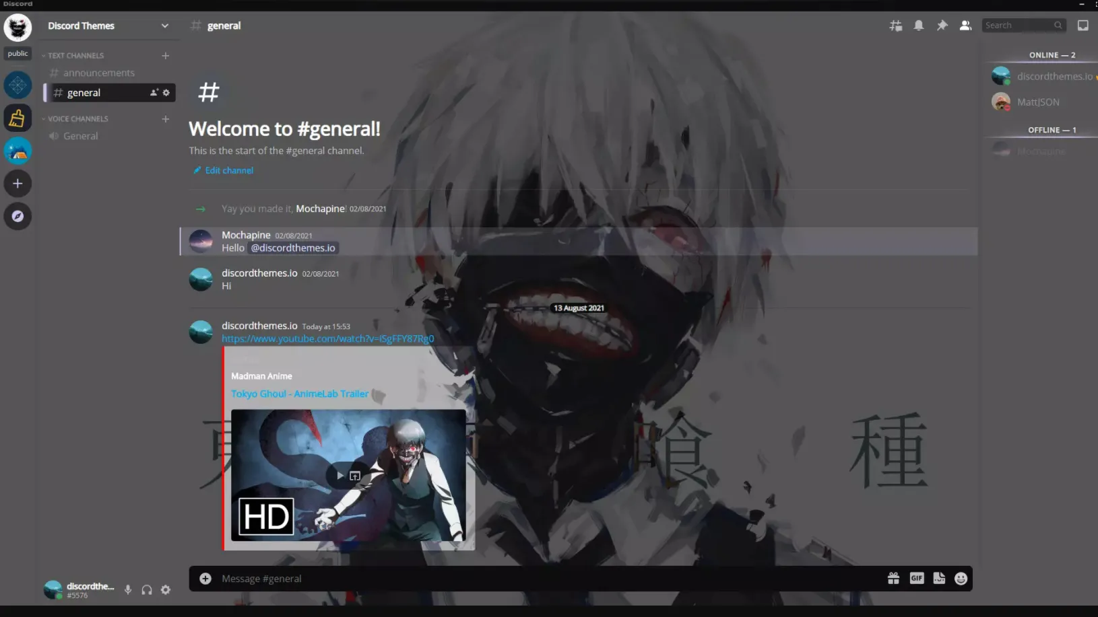Collapse the Text Channels category
Screen dimensions: 1098x617
point(74,56)
